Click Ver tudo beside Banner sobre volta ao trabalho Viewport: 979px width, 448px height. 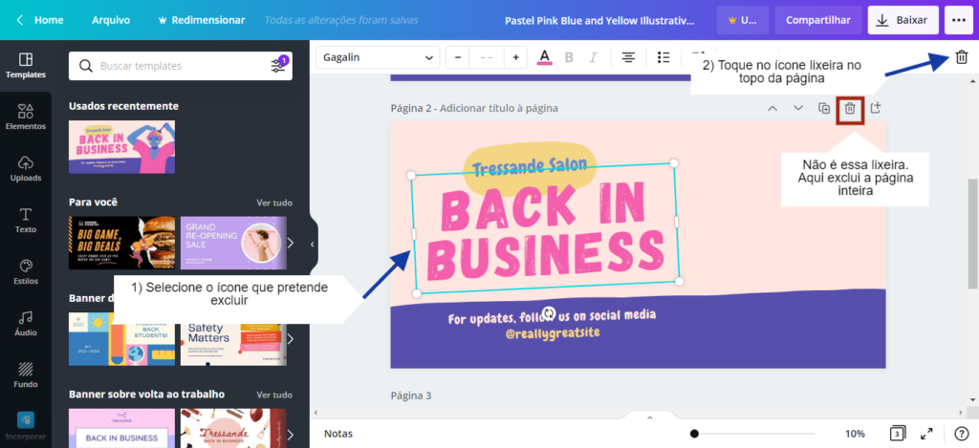point(274,395)
